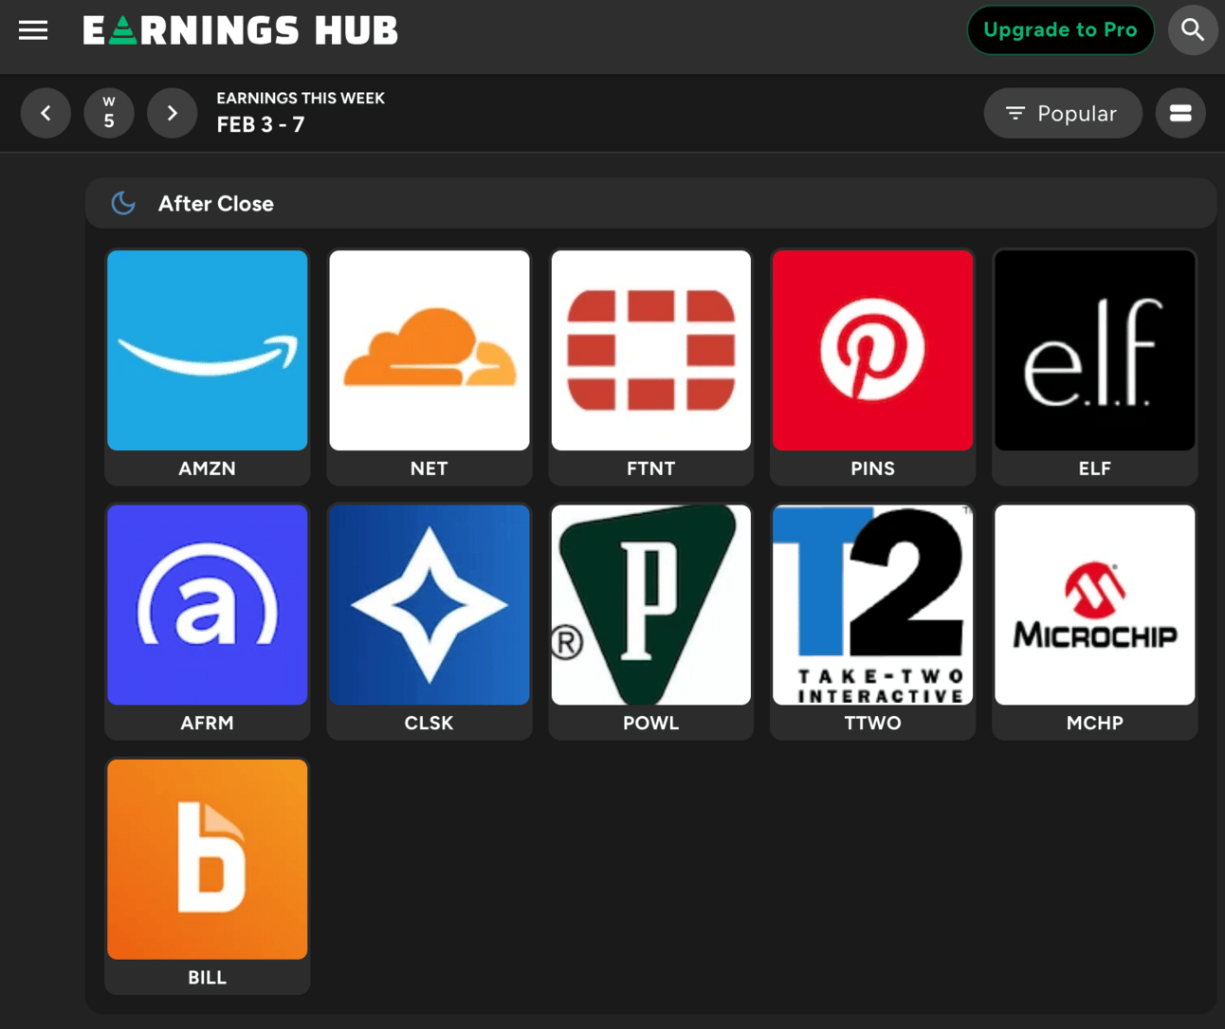Viewport: 1225px width, 1029px height.
Task: Open the Bill.com logo tile
Action: click(x=208, y=858)
